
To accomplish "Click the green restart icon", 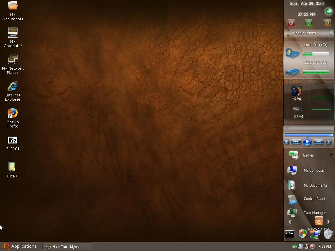I will click(308, 23).
